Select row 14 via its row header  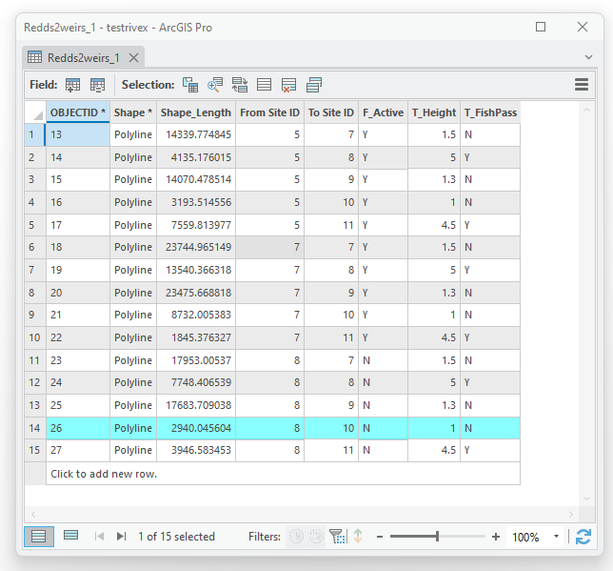[35, 428]
